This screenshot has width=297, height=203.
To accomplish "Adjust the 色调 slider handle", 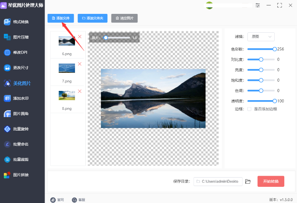I will point(261,91).
